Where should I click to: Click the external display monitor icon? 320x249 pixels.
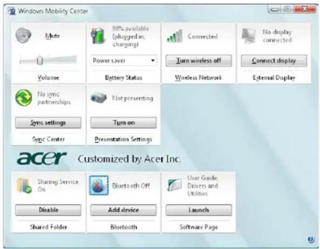(248, 36)
